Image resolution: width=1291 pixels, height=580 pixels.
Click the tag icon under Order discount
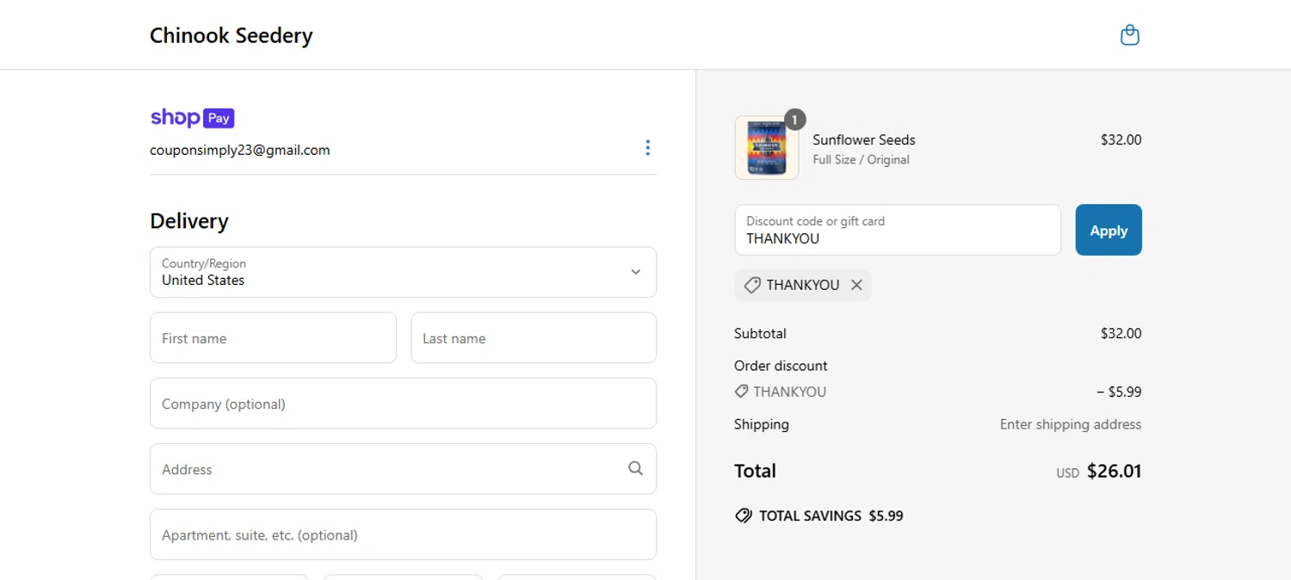(x=741, y=392)
